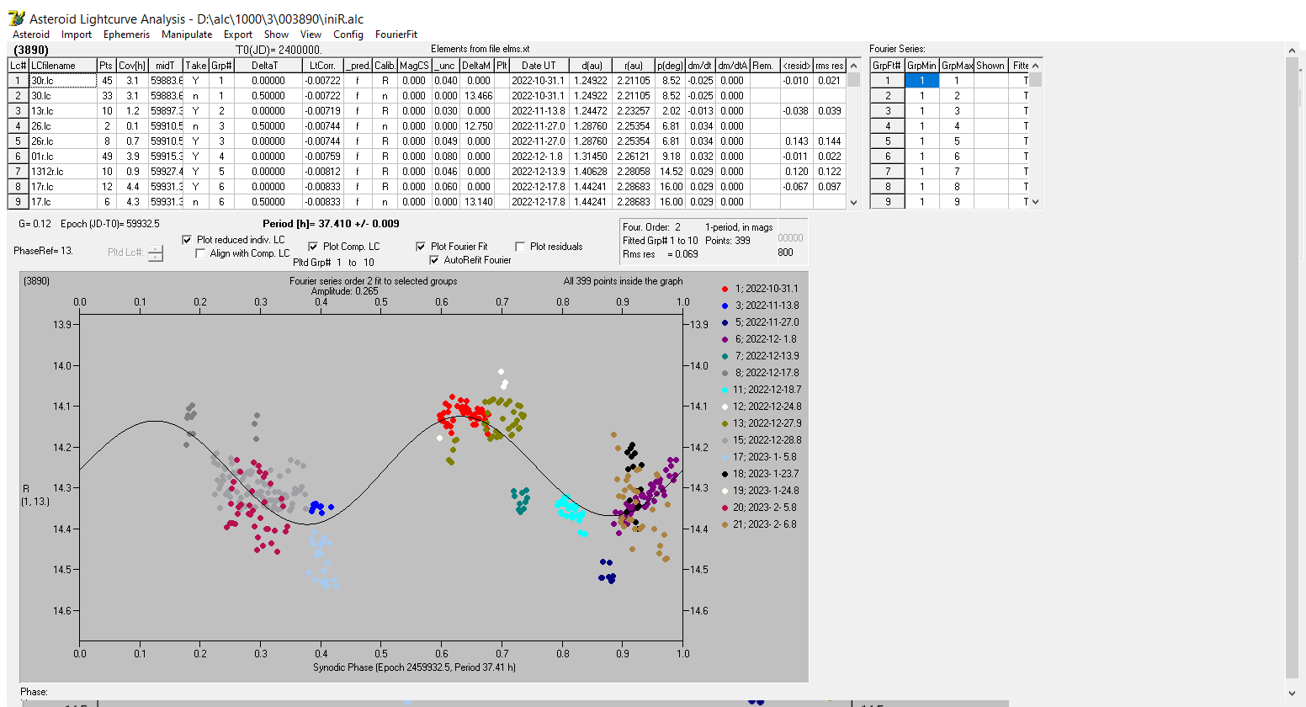This screenshot has height=707, width=1306.
Task: Click DeltaM value '13.140'
Action: coord(476,202)
